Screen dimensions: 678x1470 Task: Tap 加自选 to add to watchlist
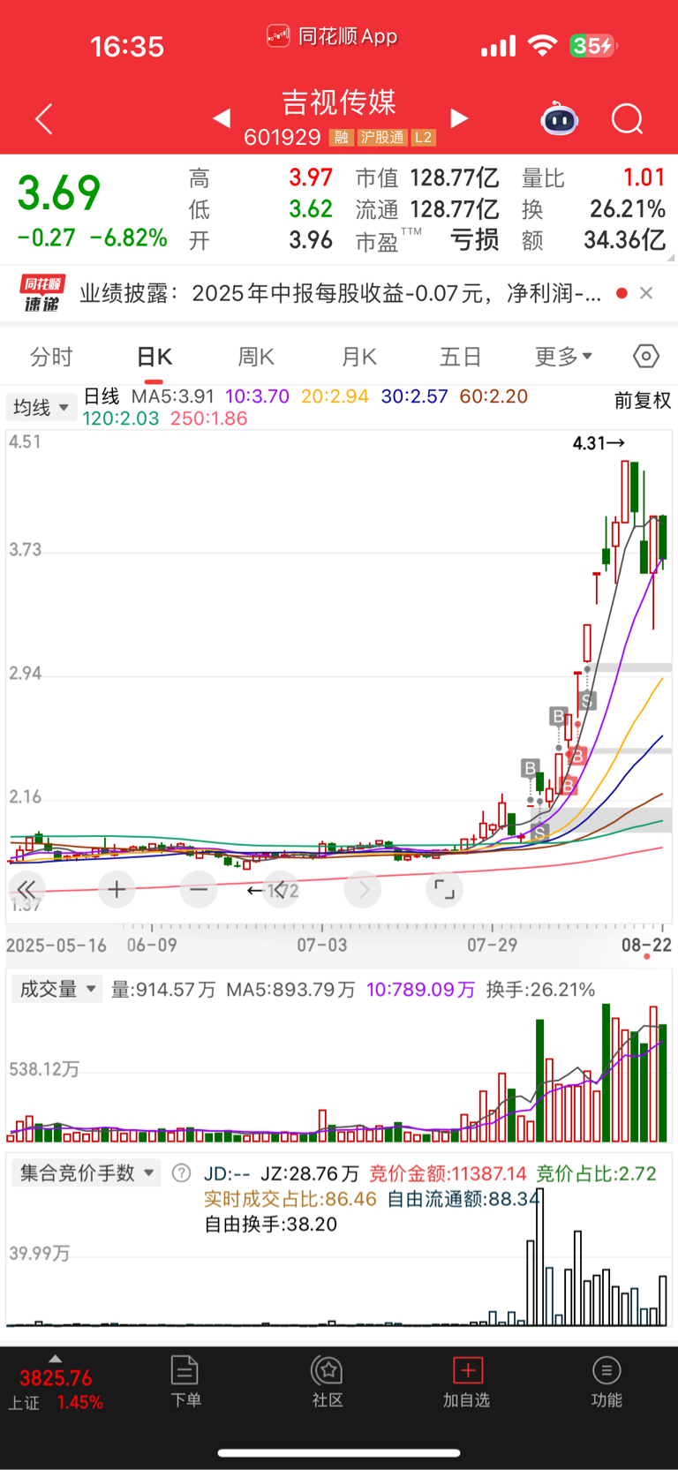click(466, 1382)
